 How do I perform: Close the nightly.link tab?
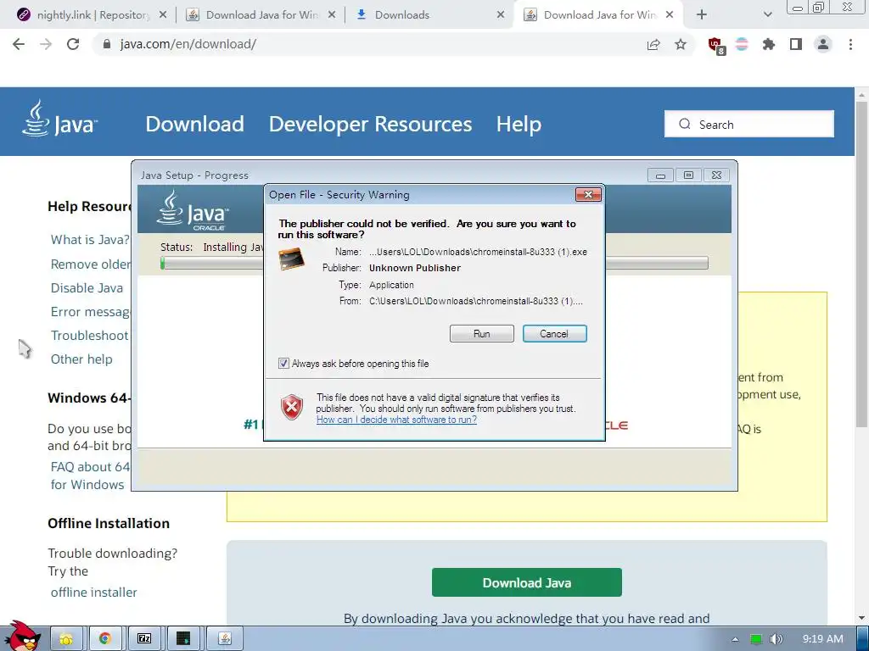(x=162, y=15)
